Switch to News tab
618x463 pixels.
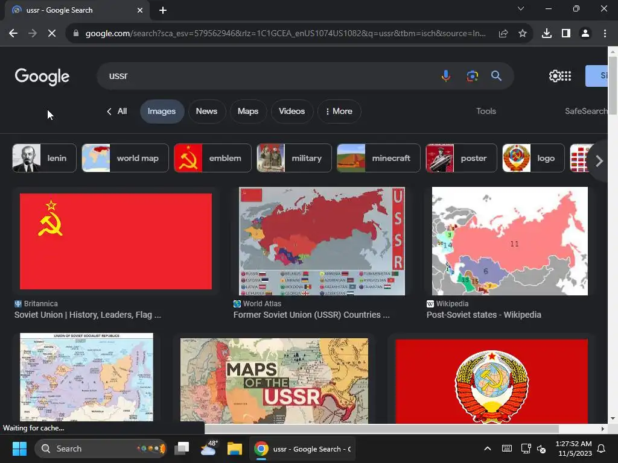206,112
